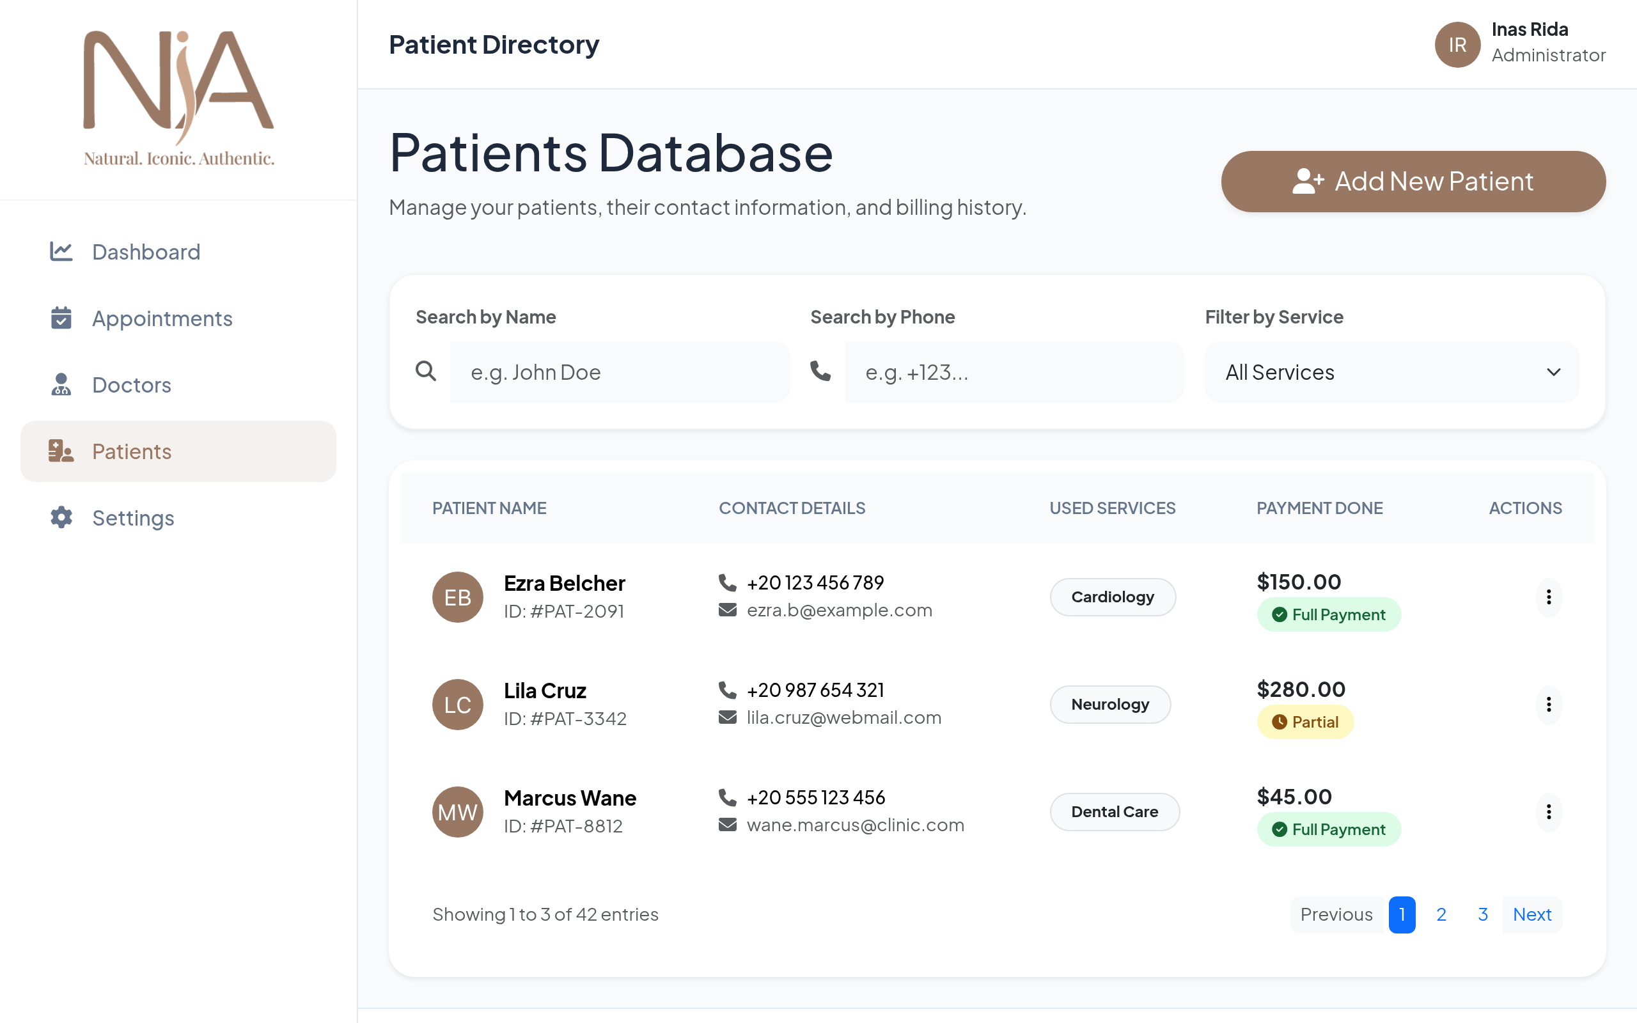Select Patients in the sidebar
This screenshot has height=1023, width=1637.
pyautogui.click(x=178, y=451)
